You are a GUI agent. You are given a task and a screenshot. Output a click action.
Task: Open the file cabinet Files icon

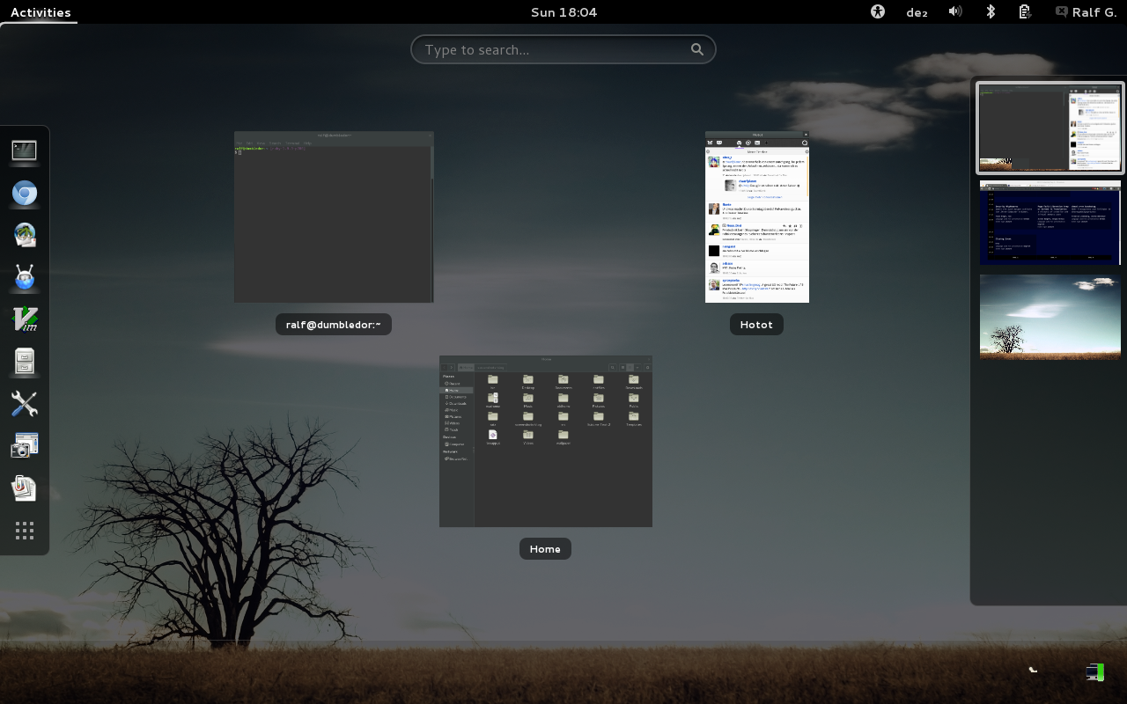(x=25, y=362)
